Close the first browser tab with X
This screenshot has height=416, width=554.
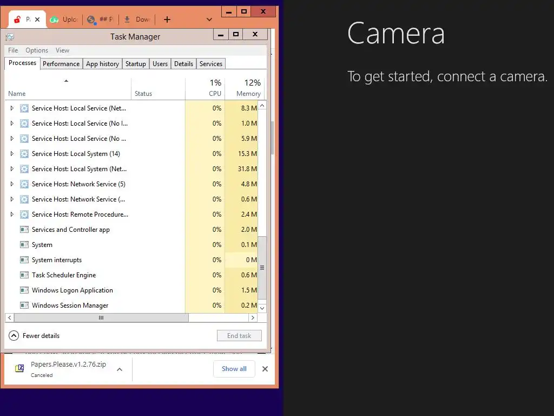pyautogui.click(x=37, y=19)
